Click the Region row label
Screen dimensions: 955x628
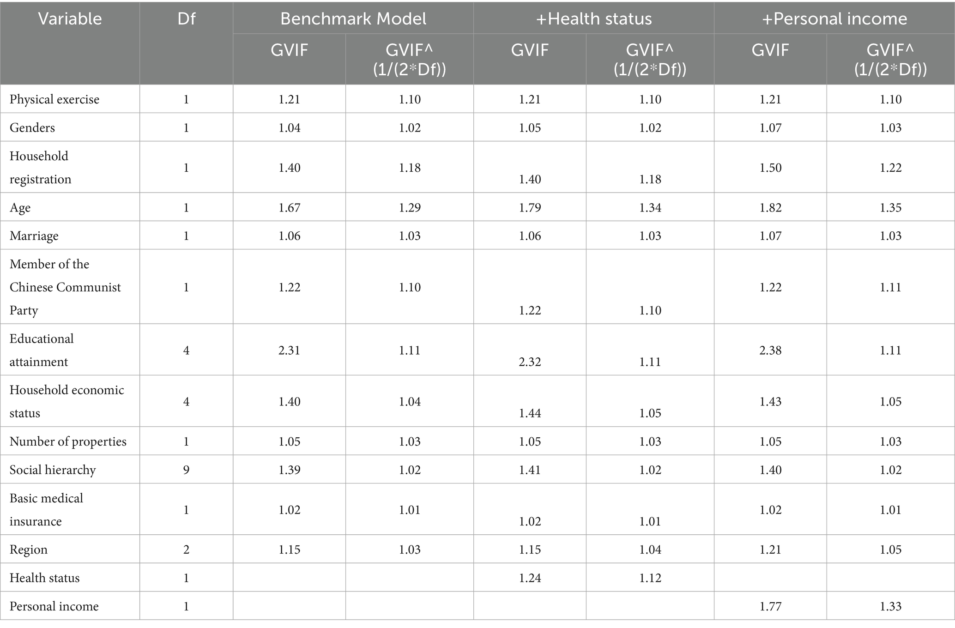point(29,549)
